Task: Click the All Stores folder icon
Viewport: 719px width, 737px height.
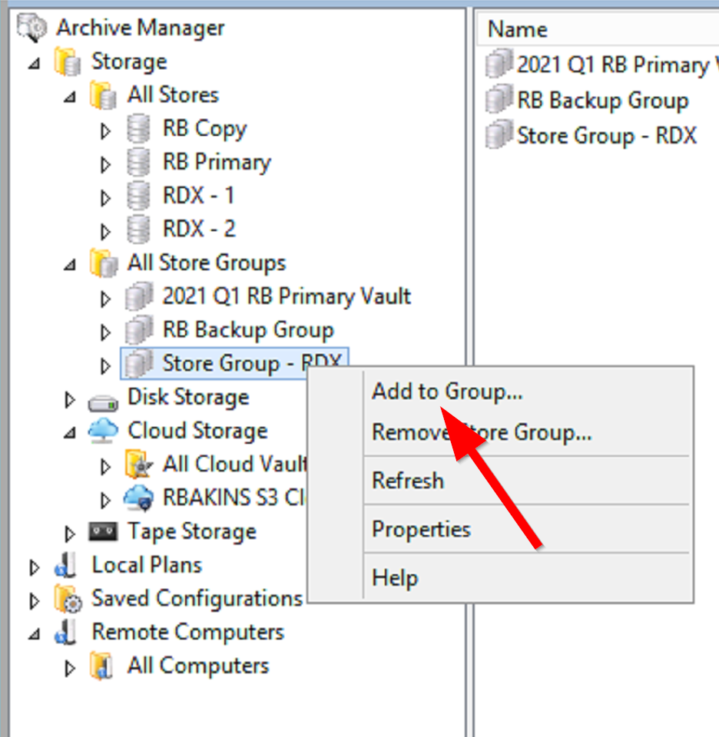Action: click(104, 95)
